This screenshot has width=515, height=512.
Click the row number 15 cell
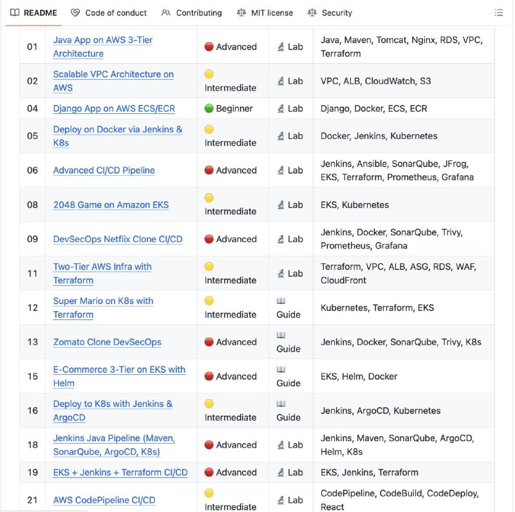pos(32,376)
